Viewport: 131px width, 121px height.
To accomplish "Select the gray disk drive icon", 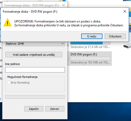I will pos(127,46).
